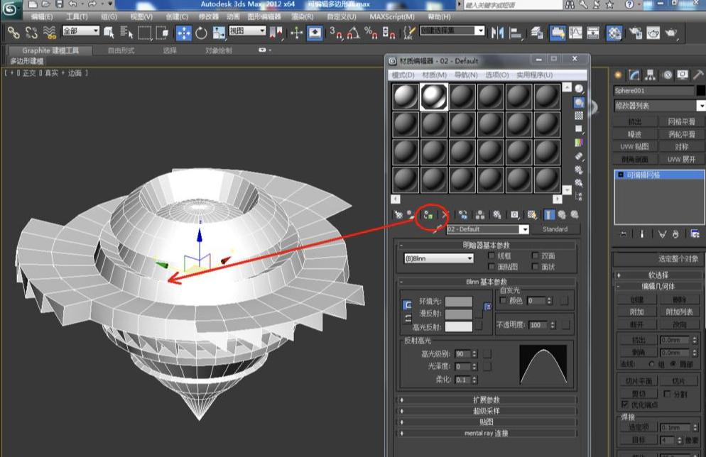Click the save file icon in title bar
706x457 pixels.
tap(59, 4)
